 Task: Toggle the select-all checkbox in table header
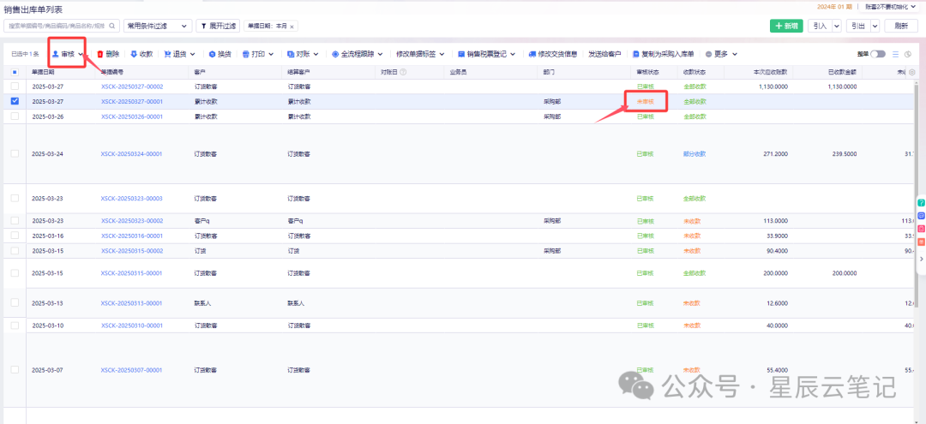pos(15,72)
